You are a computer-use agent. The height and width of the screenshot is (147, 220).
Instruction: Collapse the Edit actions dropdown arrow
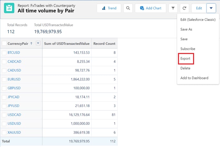[x=211, y=8]
